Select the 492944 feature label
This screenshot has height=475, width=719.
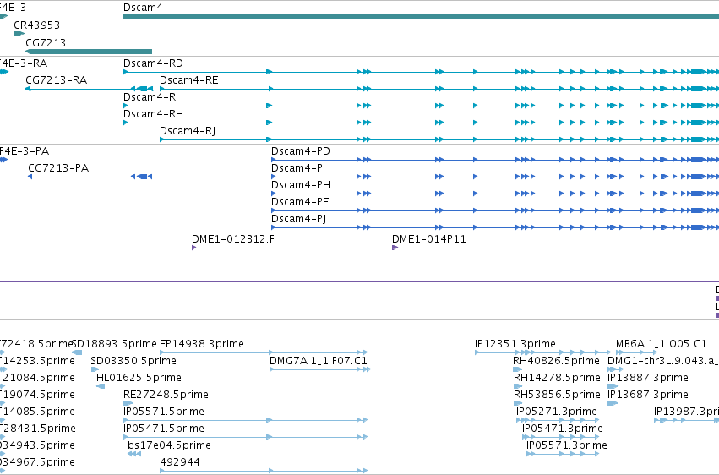click(180, 461)
